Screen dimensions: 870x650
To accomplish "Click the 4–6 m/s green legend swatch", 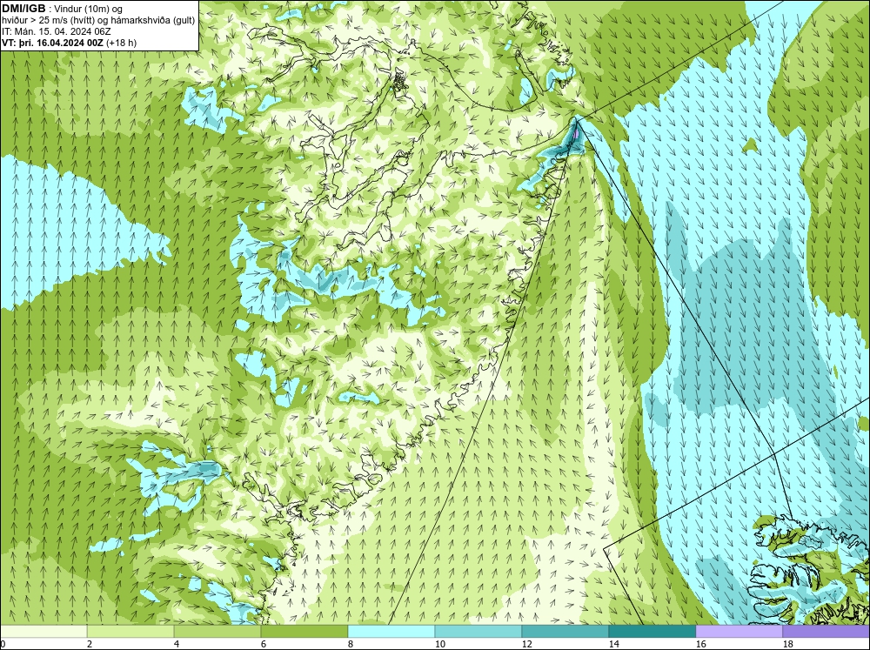I will 217,631.
